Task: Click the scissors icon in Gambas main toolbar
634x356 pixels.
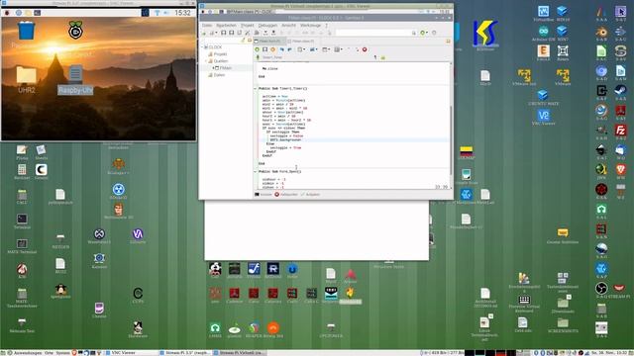Action: point(248,33)
